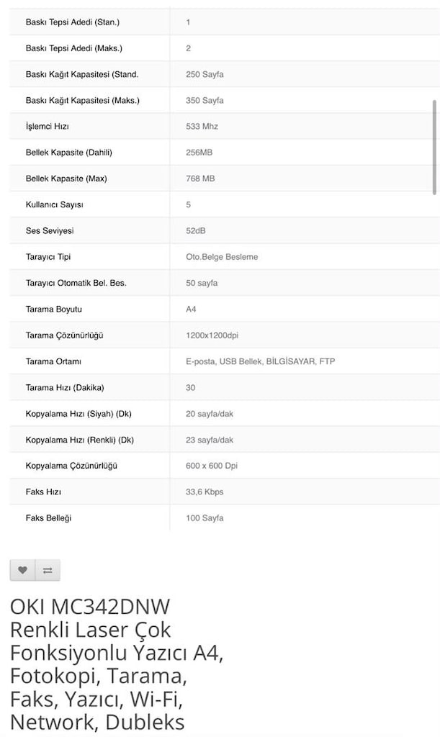Select the Faks Belleği row label
The height and width of the screenshot is (737, 440).
pyautogui.click(x=48, y=518)
